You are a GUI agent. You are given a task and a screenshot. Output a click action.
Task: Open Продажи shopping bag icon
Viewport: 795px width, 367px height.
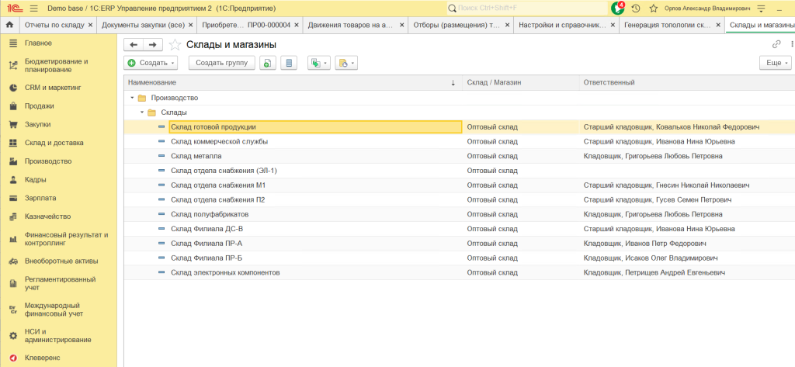[x=14, y=106]
